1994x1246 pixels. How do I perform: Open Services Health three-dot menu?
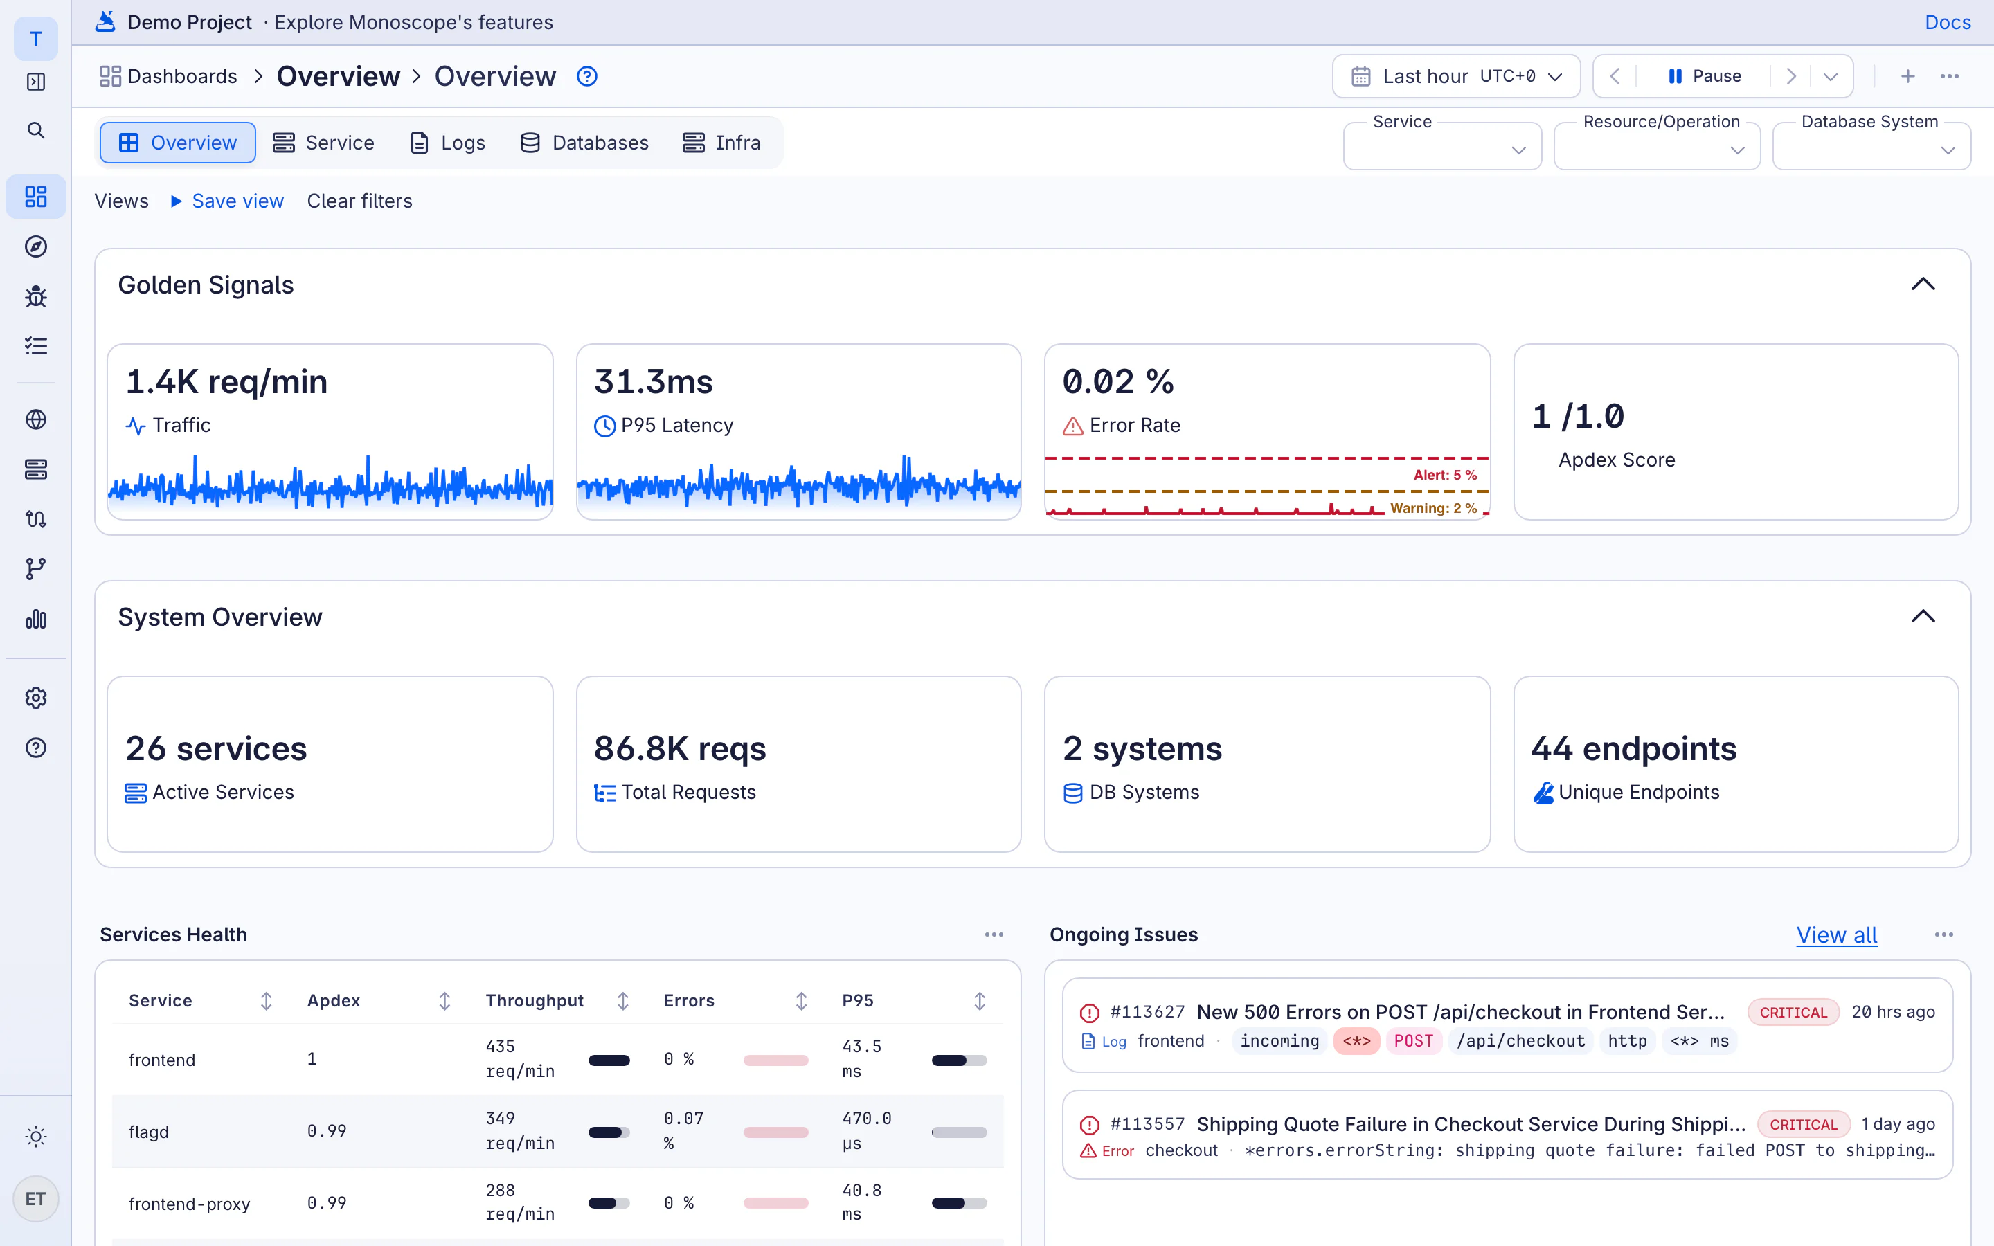(x=994, y=934)
